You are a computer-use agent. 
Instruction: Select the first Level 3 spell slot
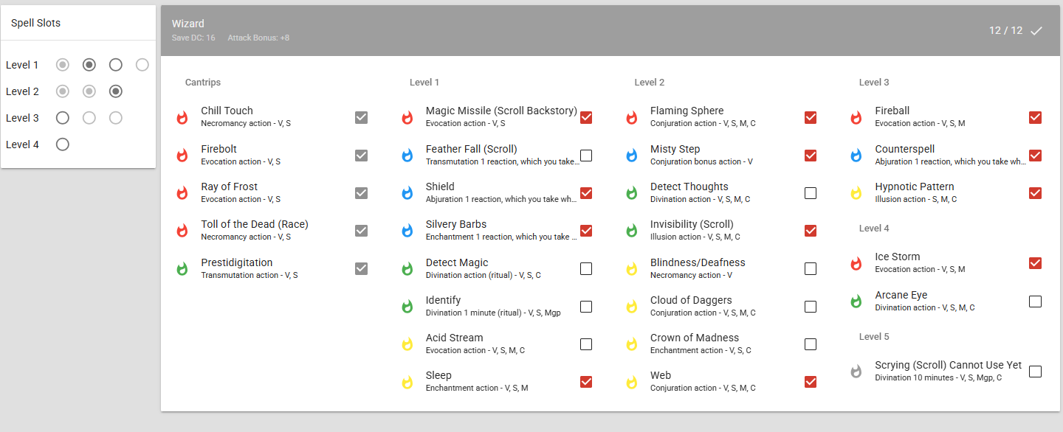(63, 118)
